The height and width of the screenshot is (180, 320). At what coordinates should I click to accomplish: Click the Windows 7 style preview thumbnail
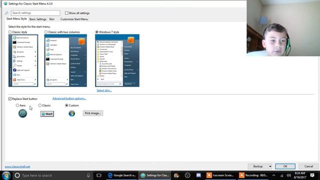coord(117,60)
